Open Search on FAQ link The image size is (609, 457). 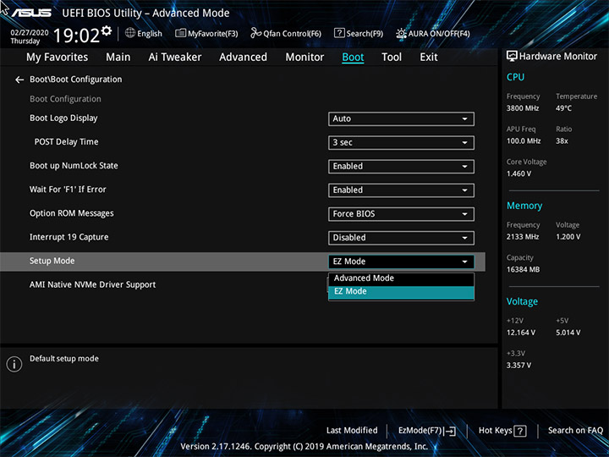[x=575, y=431]
